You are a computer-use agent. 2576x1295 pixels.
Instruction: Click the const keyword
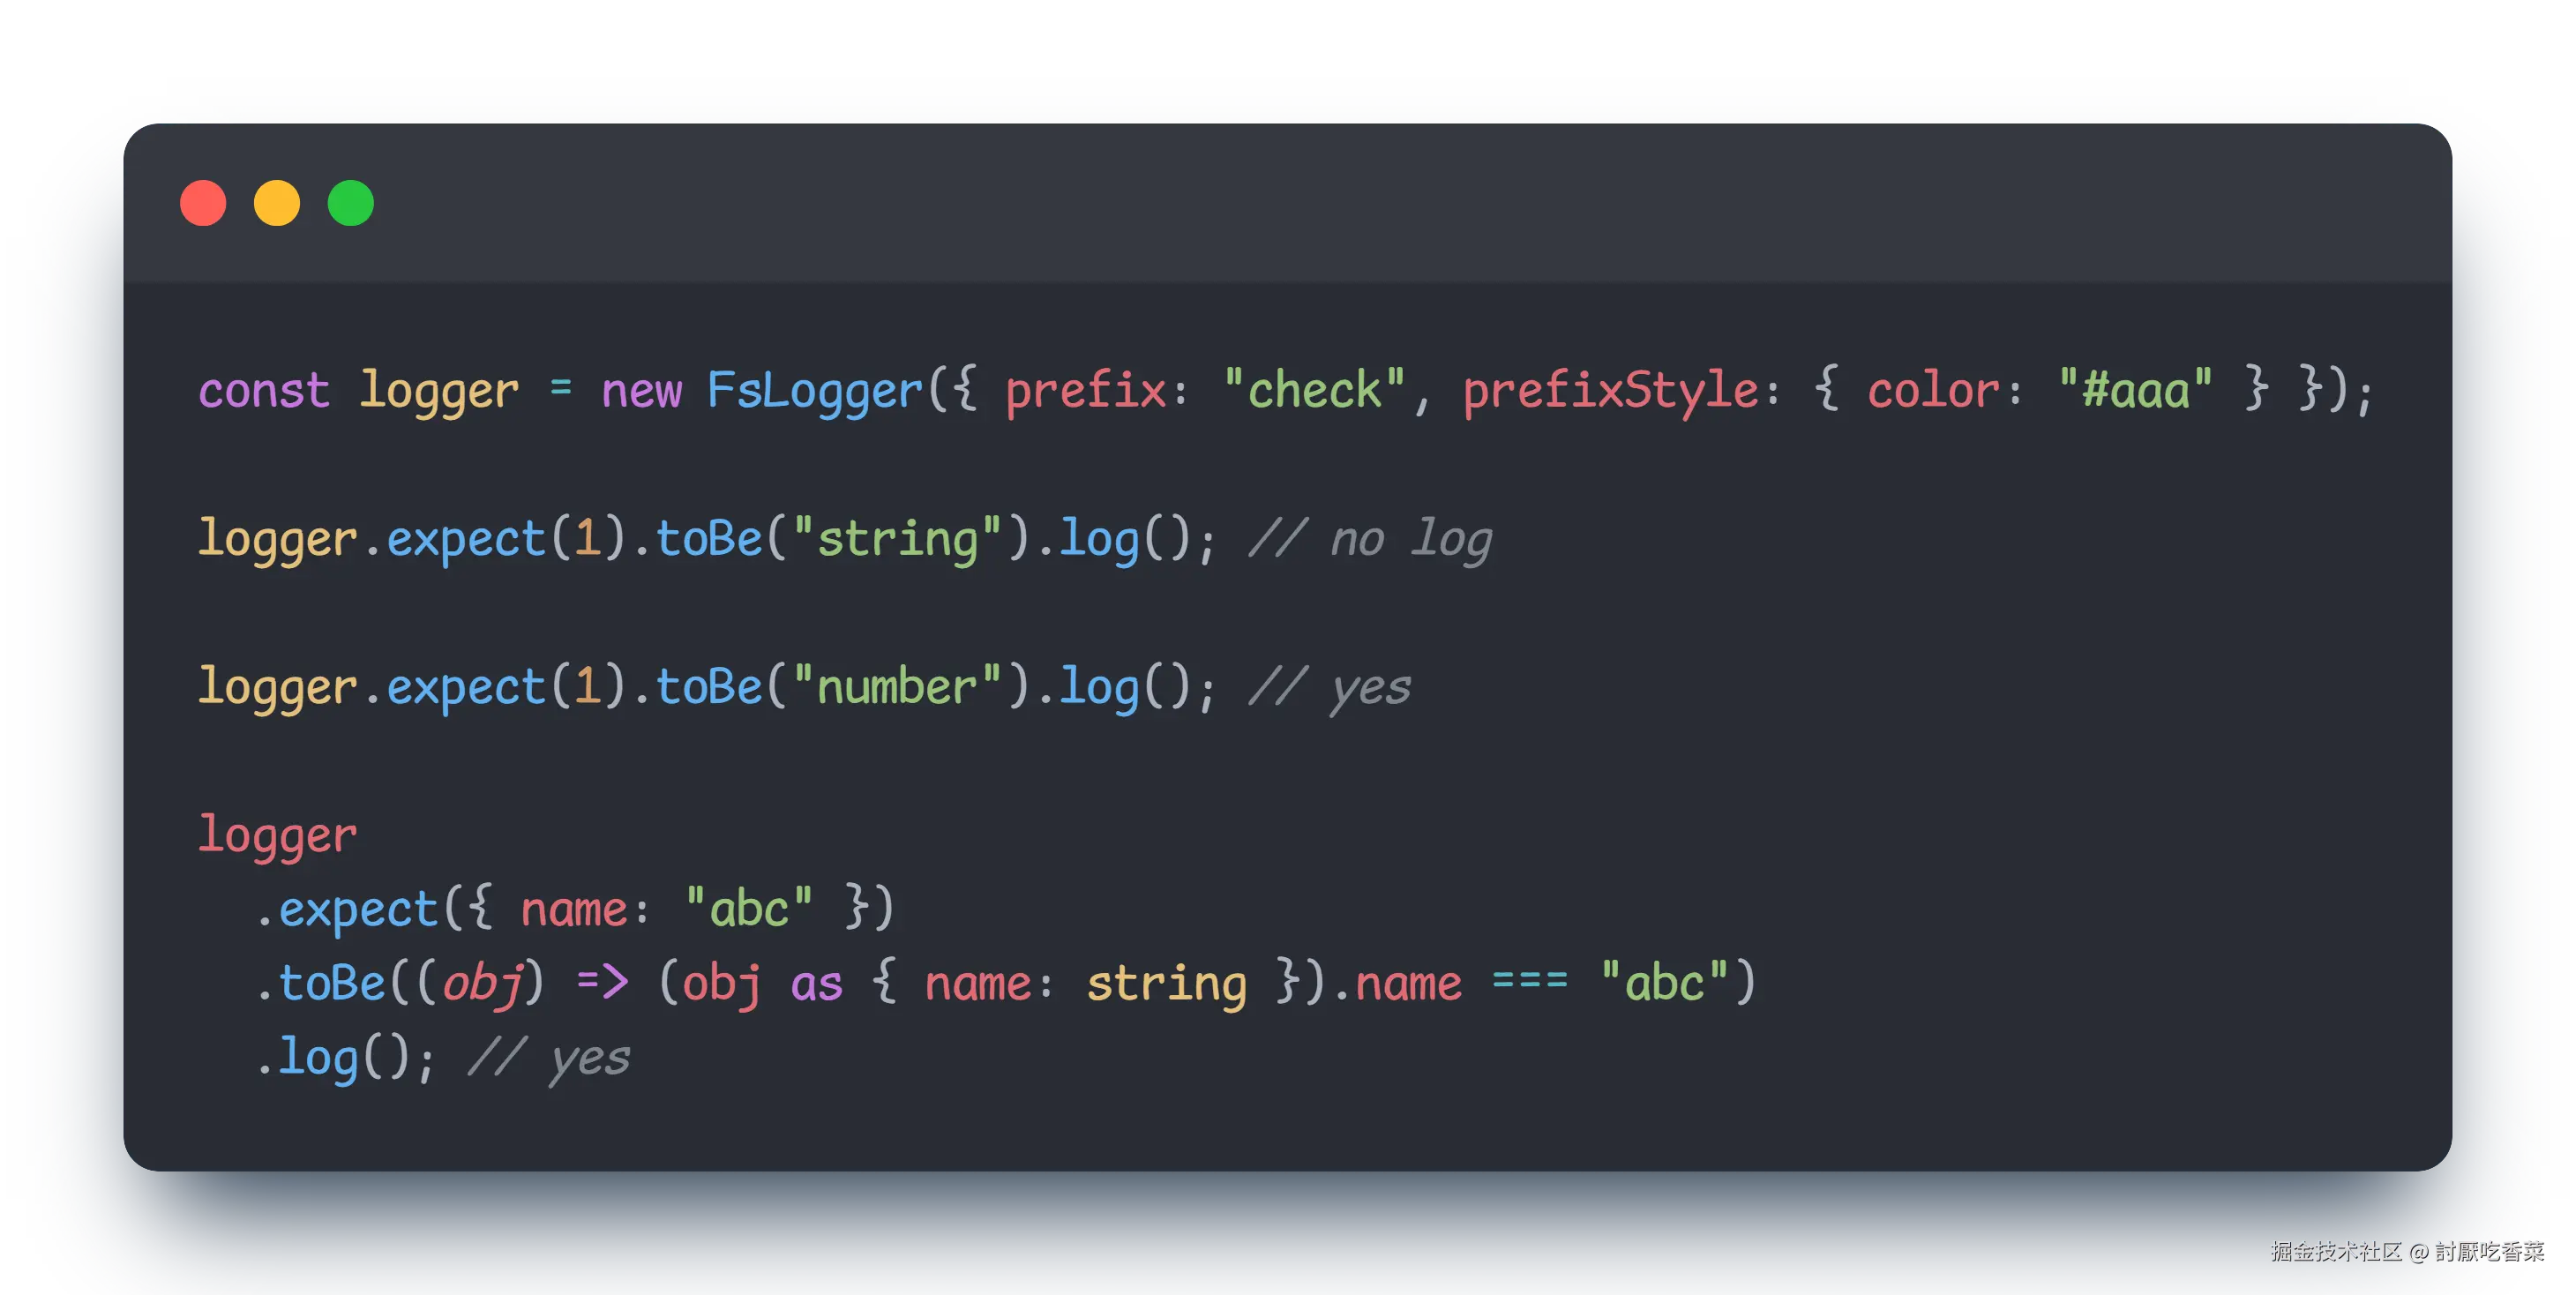(264, 390)
